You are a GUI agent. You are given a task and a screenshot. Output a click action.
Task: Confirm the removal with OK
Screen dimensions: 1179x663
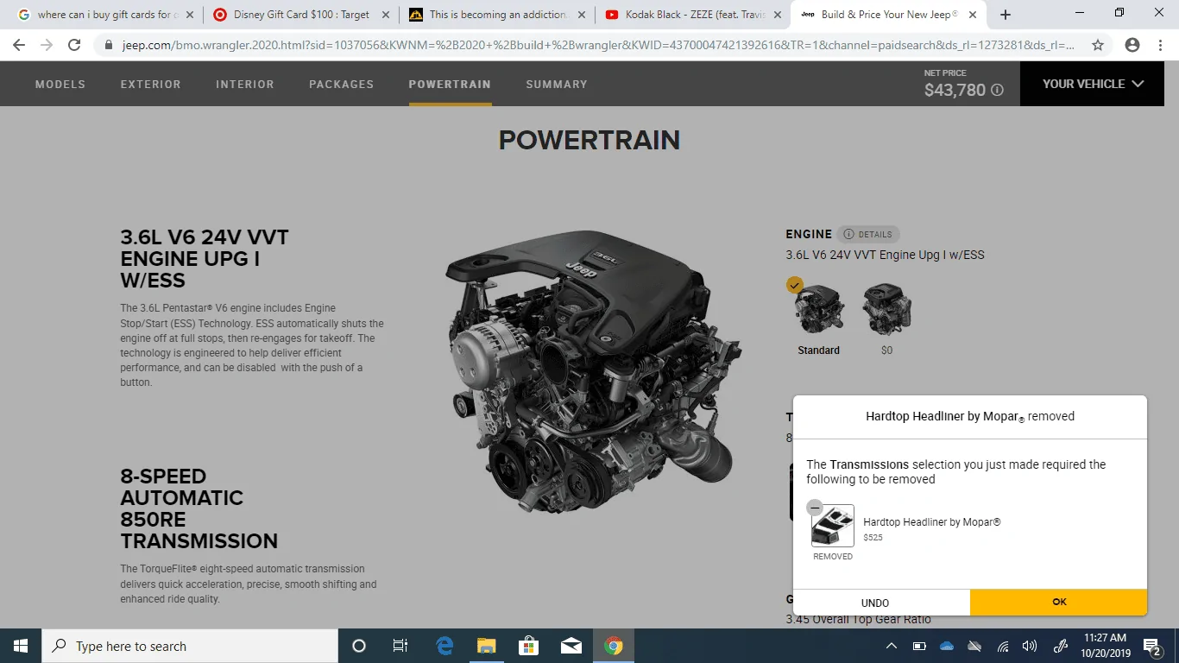coord(1059,603)
